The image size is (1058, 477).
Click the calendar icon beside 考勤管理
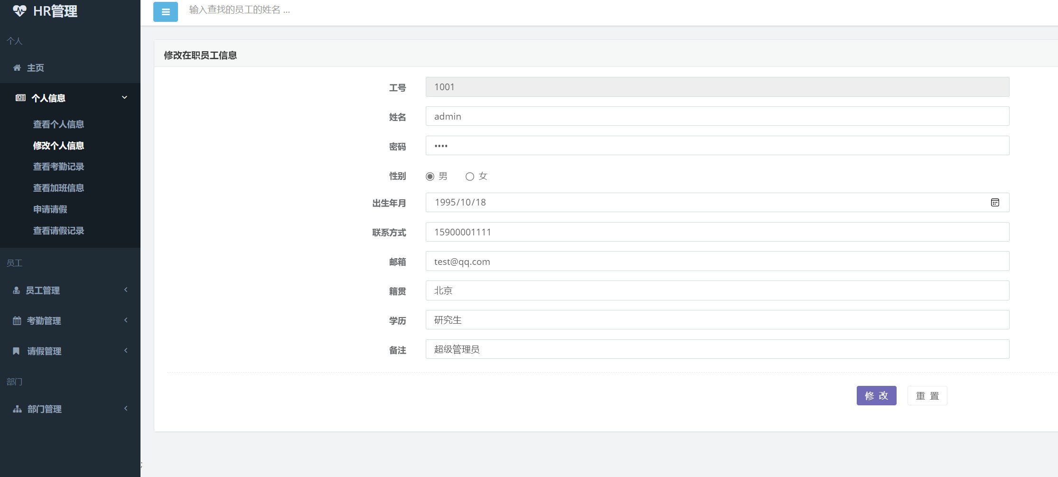click(x=17, y=321)
